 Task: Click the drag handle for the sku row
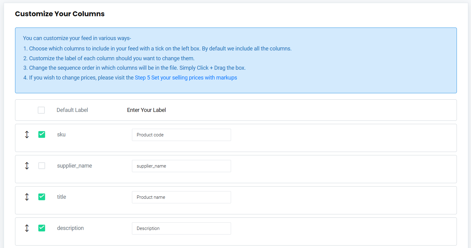pyautogui.click(x=27, y=135)
